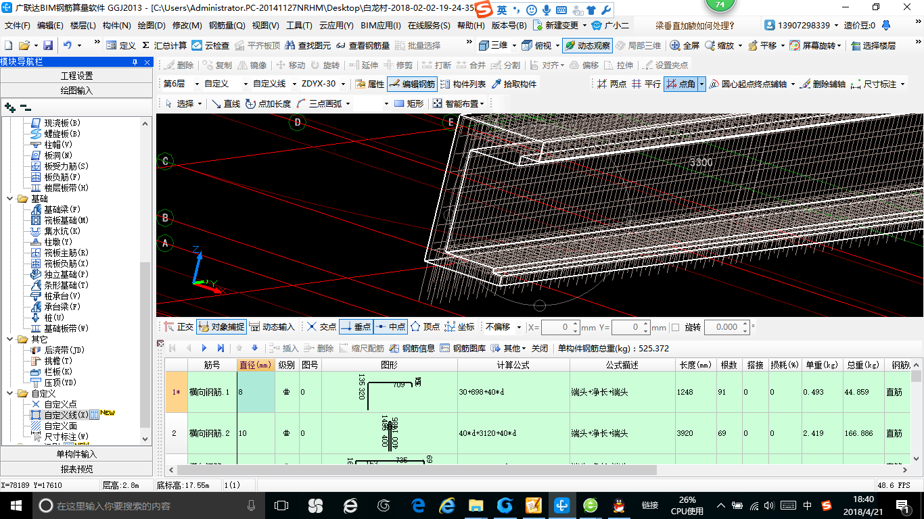Screen dimensions: 924x519
Task: Select 两点 two-point axis tool
Action: [611, 84]
